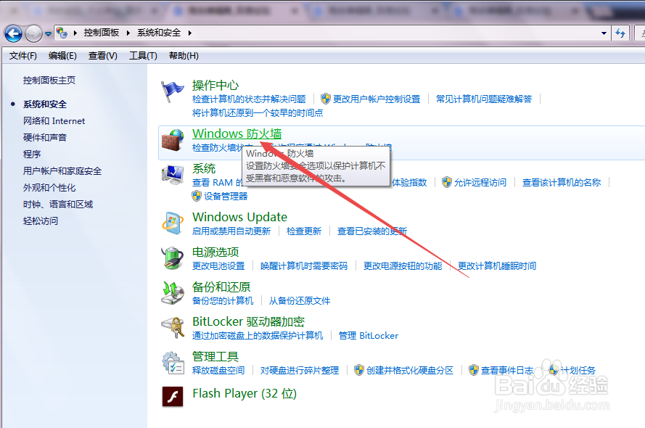Open 用户帐户和家庭安全 in sidebar

point(62,171)
